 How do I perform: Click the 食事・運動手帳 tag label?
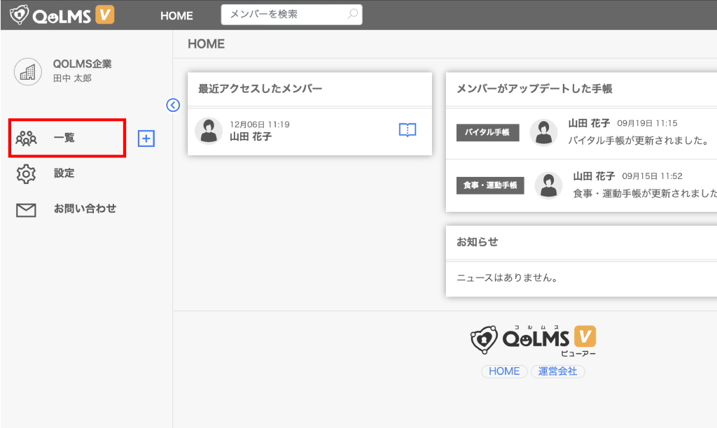point(490,185)
